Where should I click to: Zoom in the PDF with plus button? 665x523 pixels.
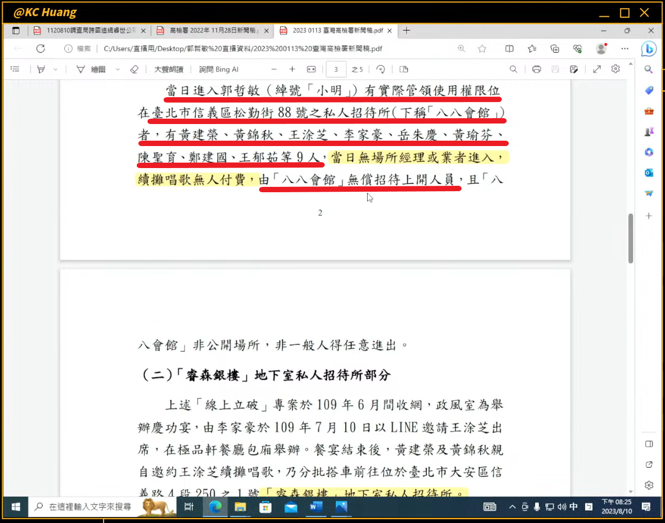(292, 69)
